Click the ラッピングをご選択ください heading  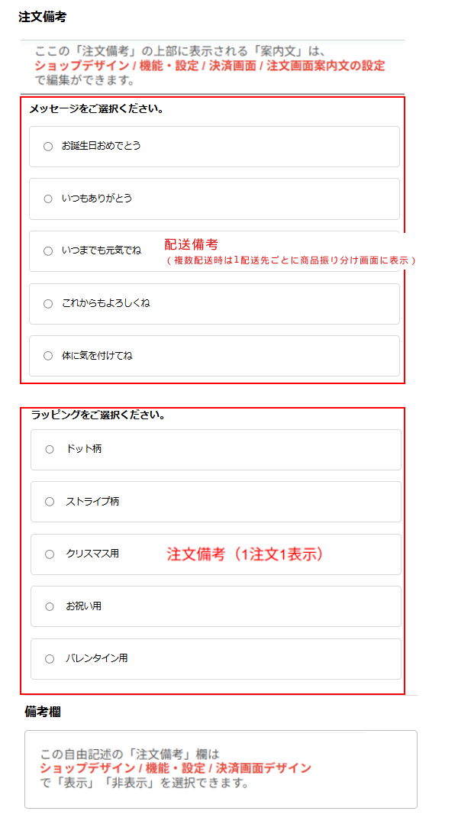98,415
